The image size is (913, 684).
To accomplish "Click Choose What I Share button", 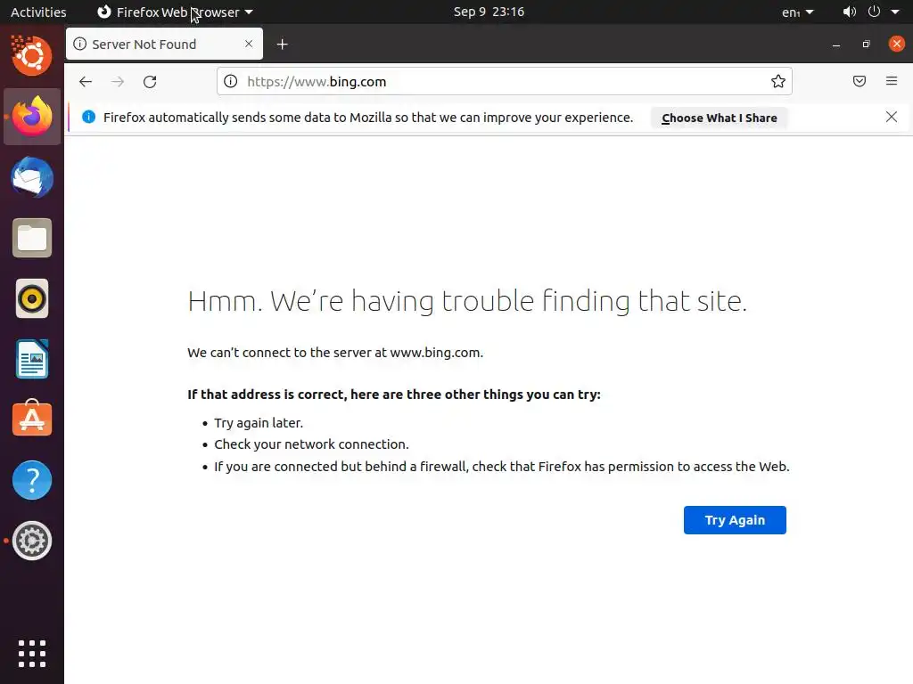I will tap(720, 118).
